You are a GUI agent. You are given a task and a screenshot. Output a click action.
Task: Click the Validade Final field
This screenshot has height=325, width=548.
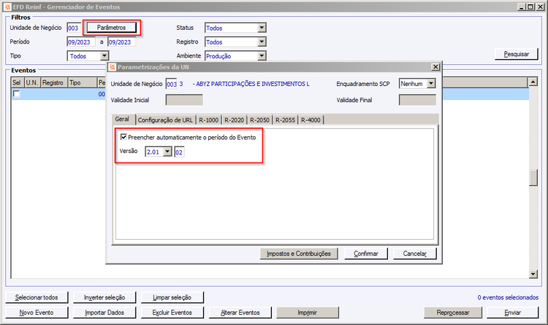click(x=418, y=100)
